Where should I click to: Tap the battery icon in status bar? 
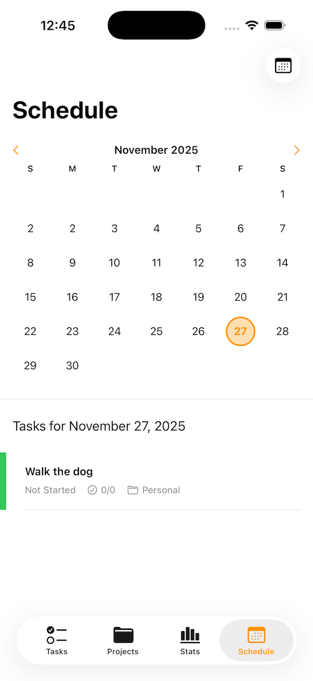pos(275,25)
